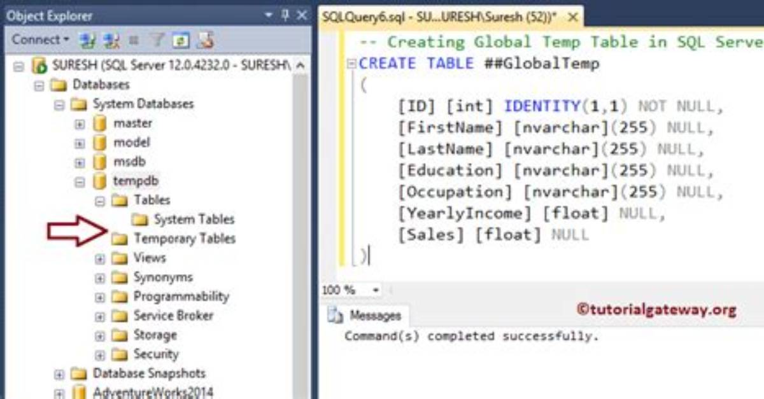Click the Synonyms folder icon
Image resolution: width=764 pixels, height=399 pixels.
119,277
